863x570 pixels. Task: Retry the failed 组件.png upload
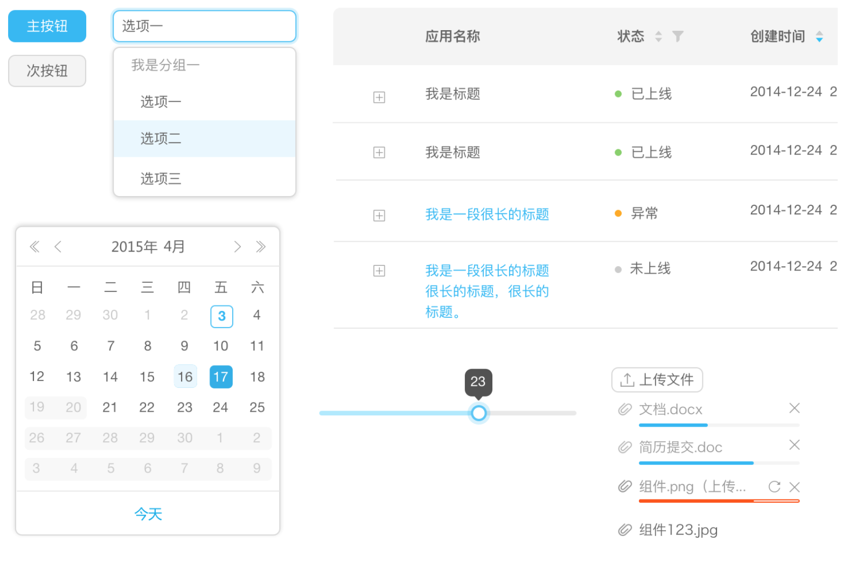[x=774, y=487]
